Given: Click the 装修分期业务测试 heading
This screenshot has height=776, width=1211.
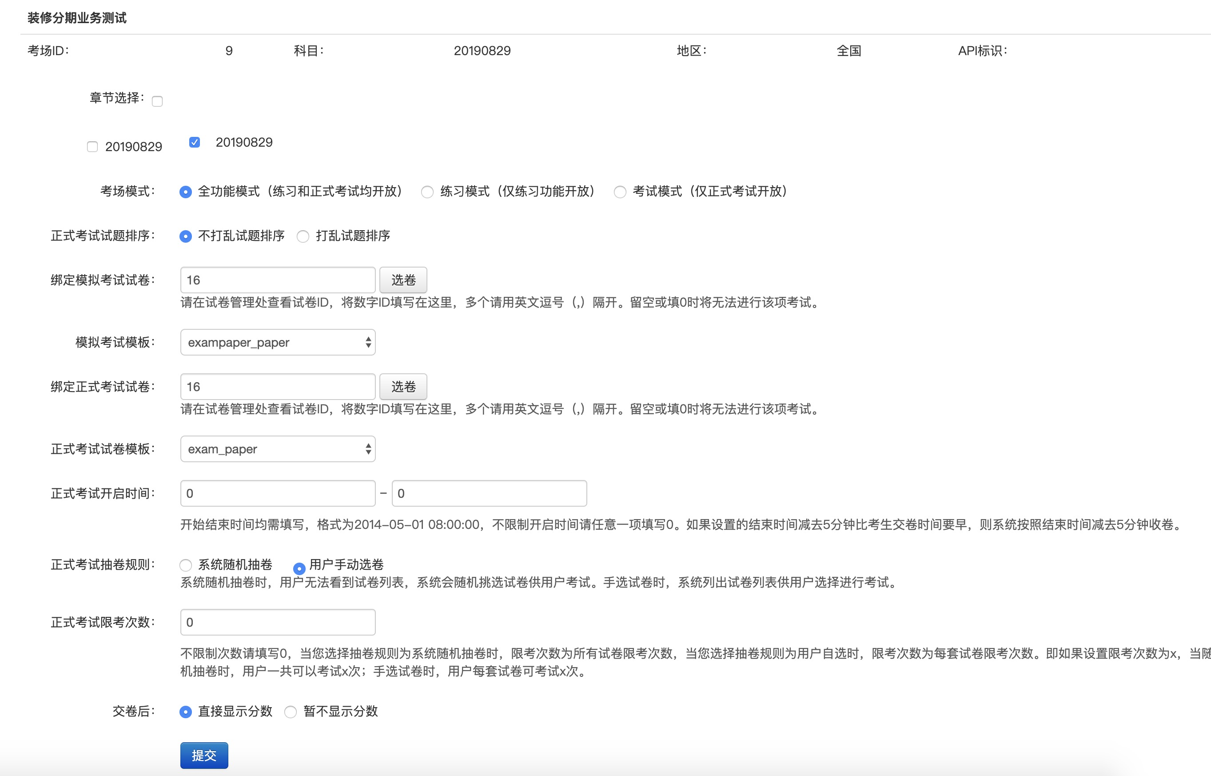Looking at the screenshot, I should [x=77, y=18].
